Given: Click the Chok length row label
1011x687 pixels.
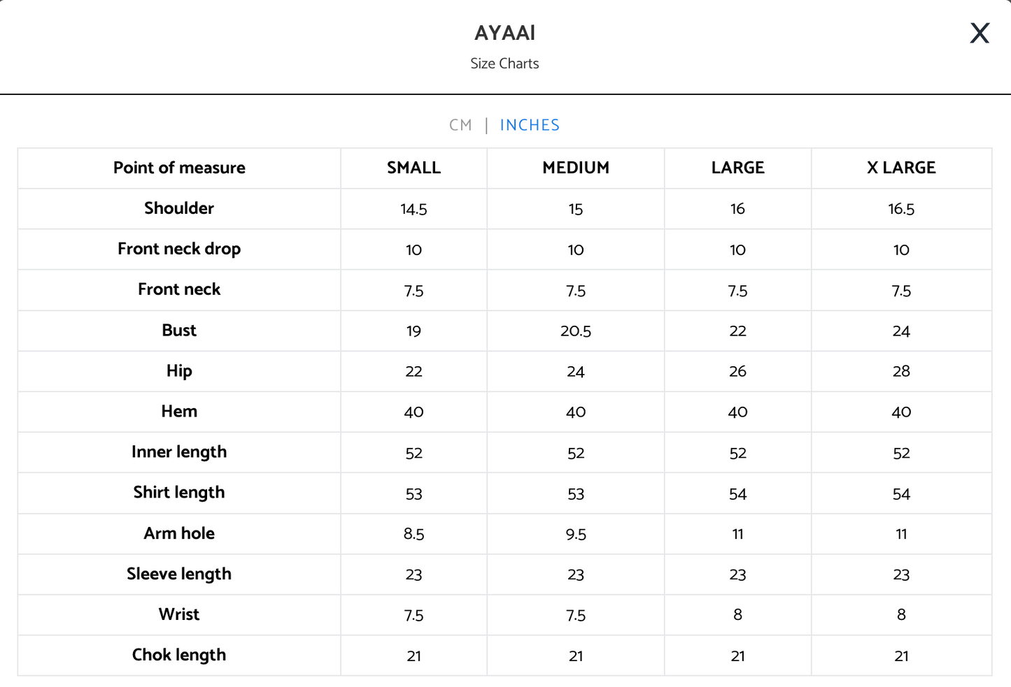Looking at the screenshot, I should click(179, 655).
